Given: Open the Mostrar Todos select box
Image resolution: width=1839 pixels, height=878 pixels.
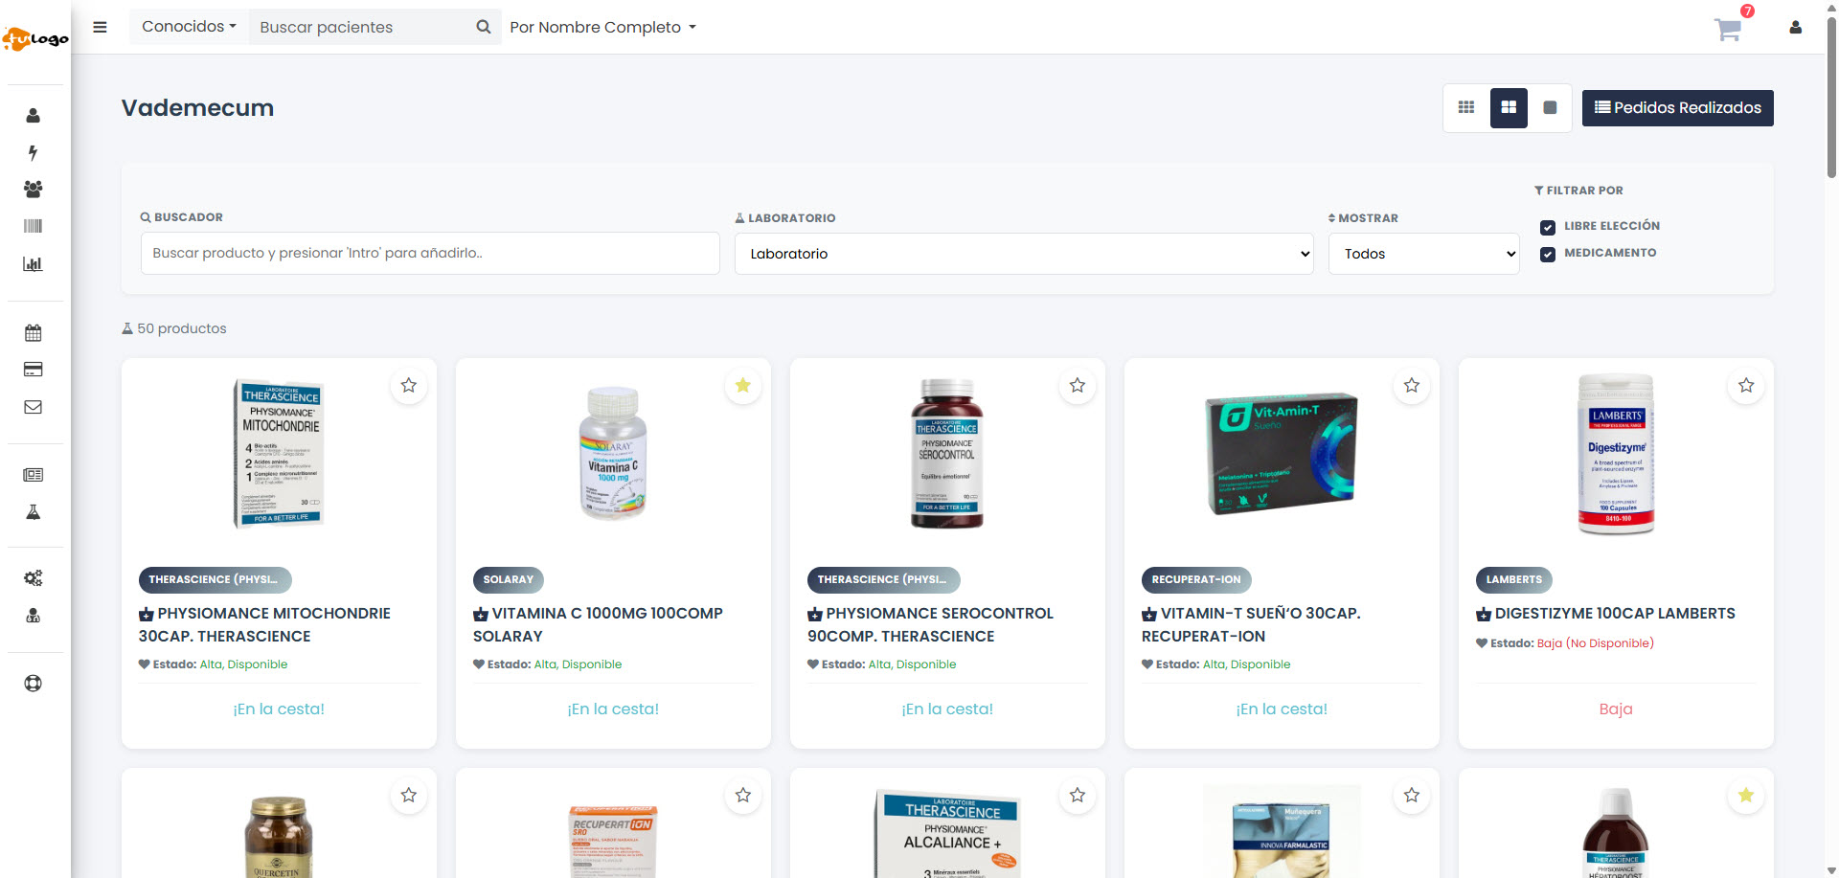Looking at the screenshot, I should coord(1423,254).
